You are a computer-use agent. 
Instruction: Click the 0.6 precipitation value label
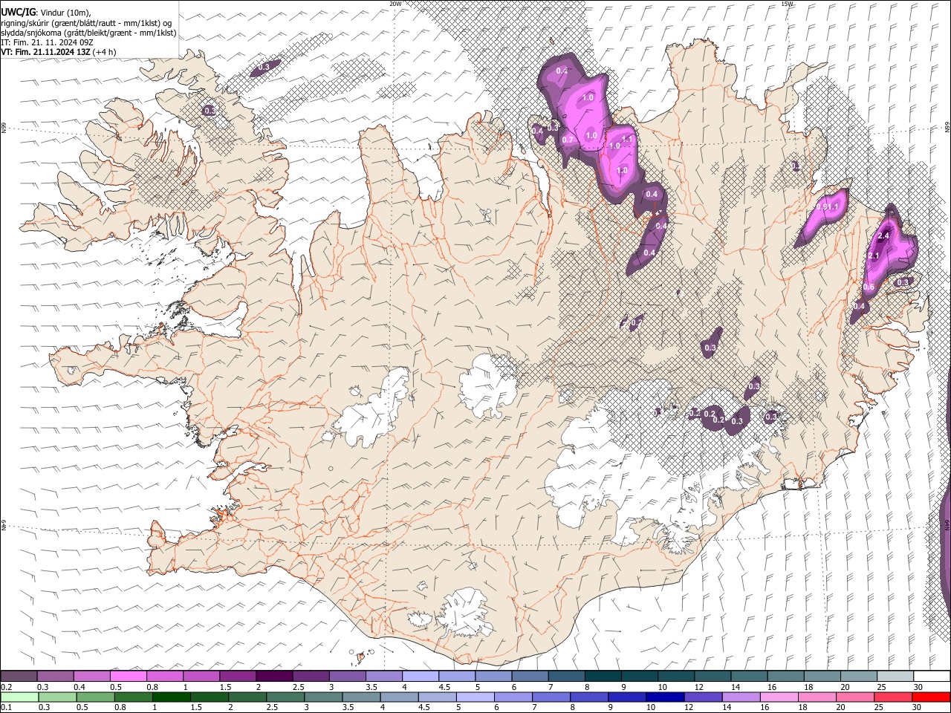pos(869,287)
